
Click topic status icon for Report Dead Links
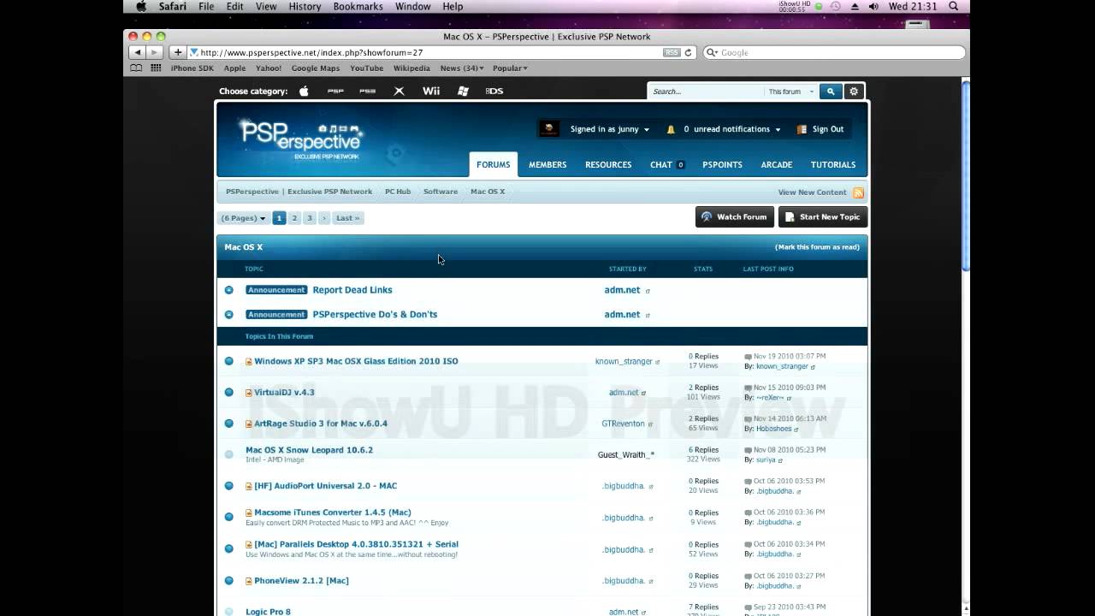point(228,290)
